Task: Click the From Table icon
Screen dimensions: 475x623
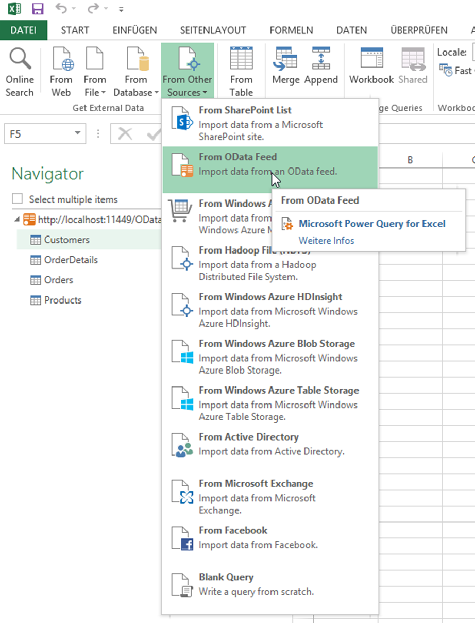Action: pyautogui.click(x=241, y=58)
